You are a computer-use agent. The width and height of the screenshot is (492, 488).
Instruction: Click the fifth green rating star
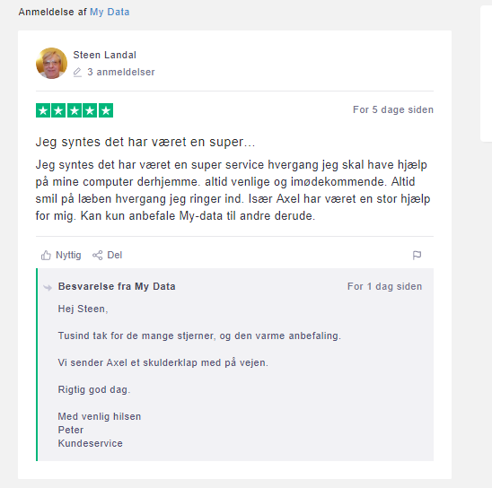106,110
